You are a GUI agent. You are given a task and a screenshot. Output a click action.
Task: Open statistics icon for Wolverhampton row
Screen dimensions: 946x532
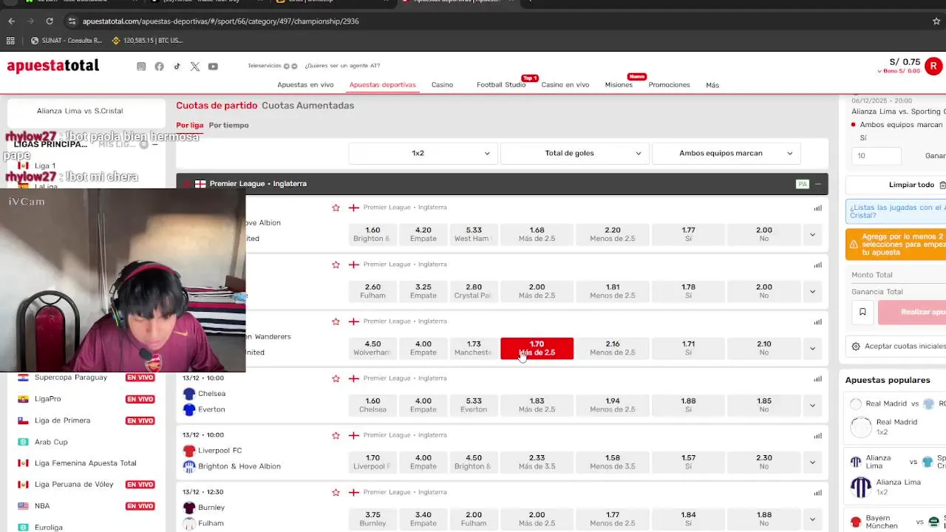click(817, 321)
